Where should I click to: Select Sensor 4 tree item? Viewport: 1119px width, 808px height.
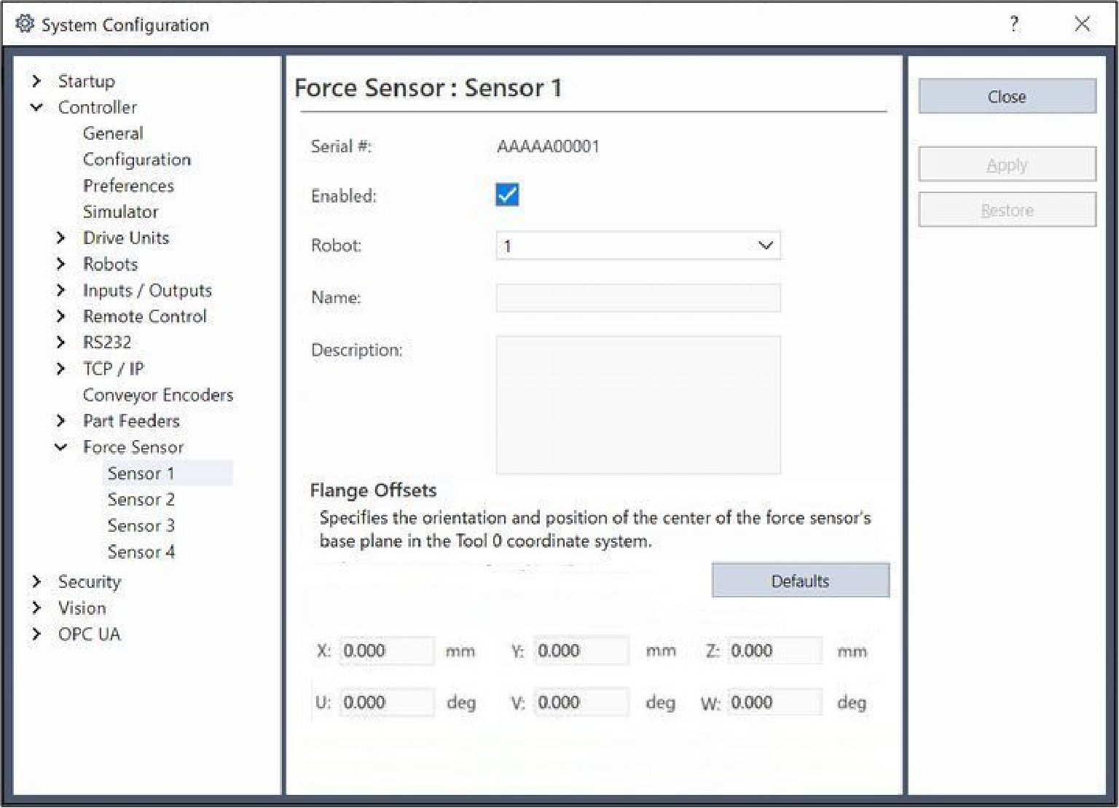point(141,552)
